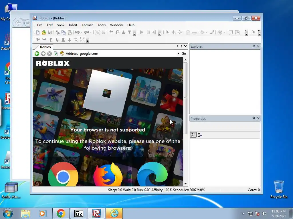This screenshot has height=219, width=293.
Task: Click the Play triangle button
Action: (141, 33)
